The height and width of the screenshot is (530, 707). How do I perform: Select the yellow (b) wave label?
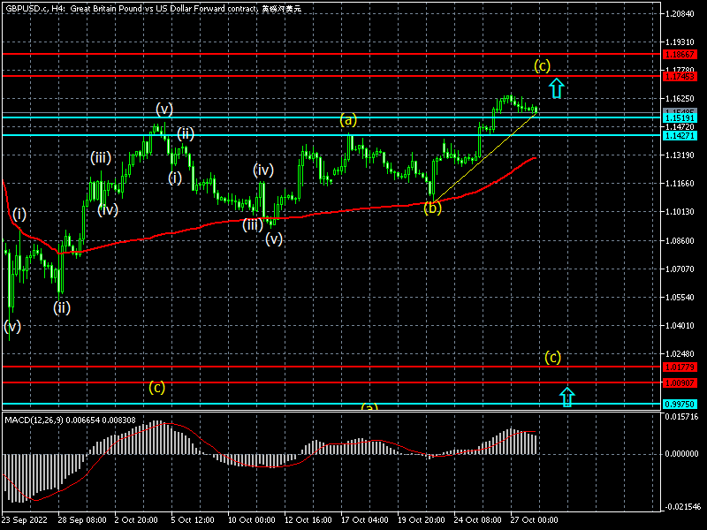tap(432, 208)
